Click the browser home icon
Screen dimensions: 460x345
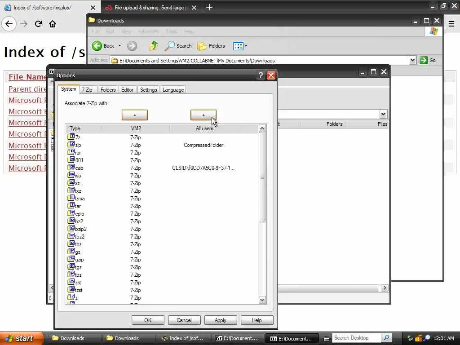click(53, 24)
